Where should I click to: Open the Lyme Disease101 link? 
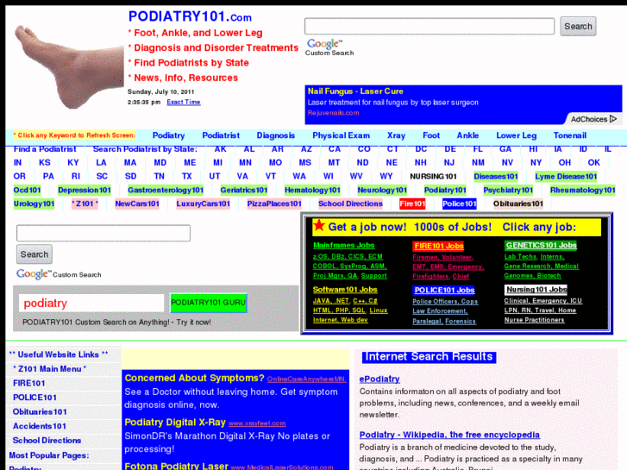click(566, 177)
